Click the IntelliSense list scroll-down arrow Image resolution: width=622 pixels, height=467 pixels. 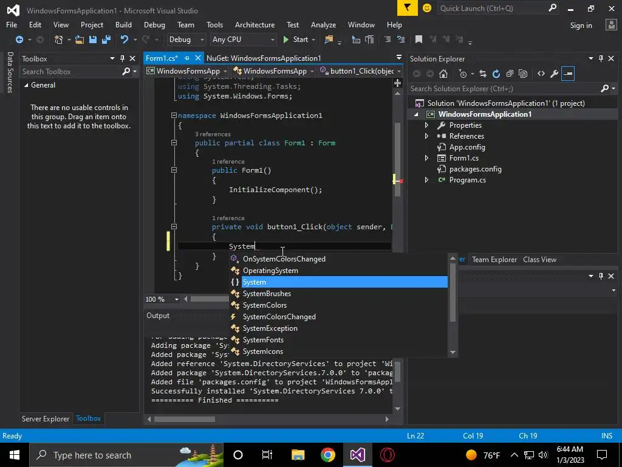[x=453, y=352]
